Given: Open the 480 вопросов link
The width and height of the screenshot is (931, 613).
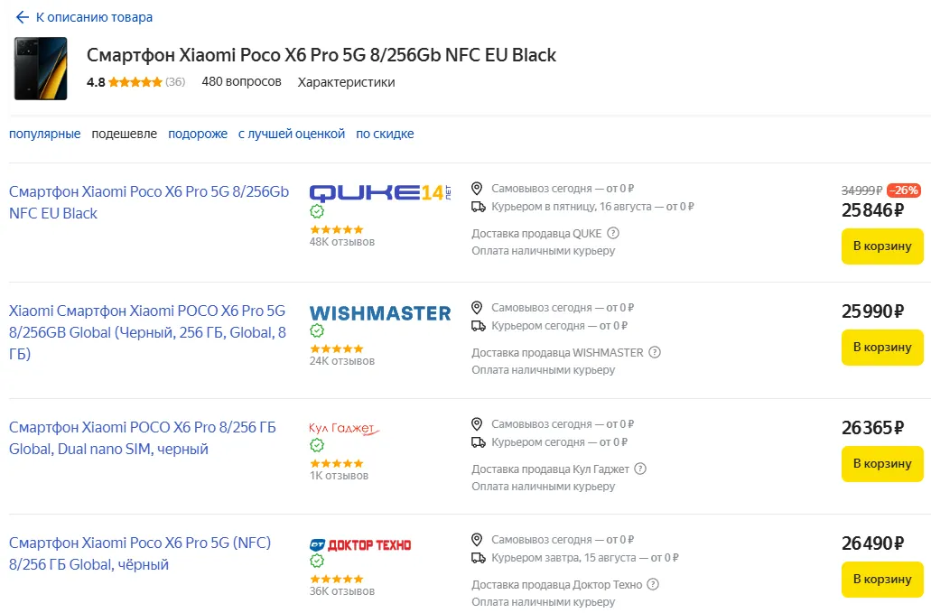Looking at the screenshot, I should point(241,82).
